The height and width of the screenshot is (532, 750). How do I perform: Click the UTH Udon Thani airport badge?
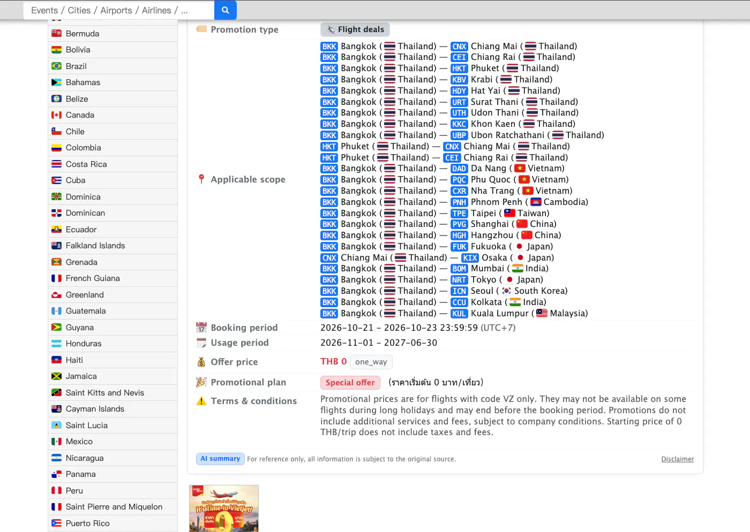tap(459, 113)
